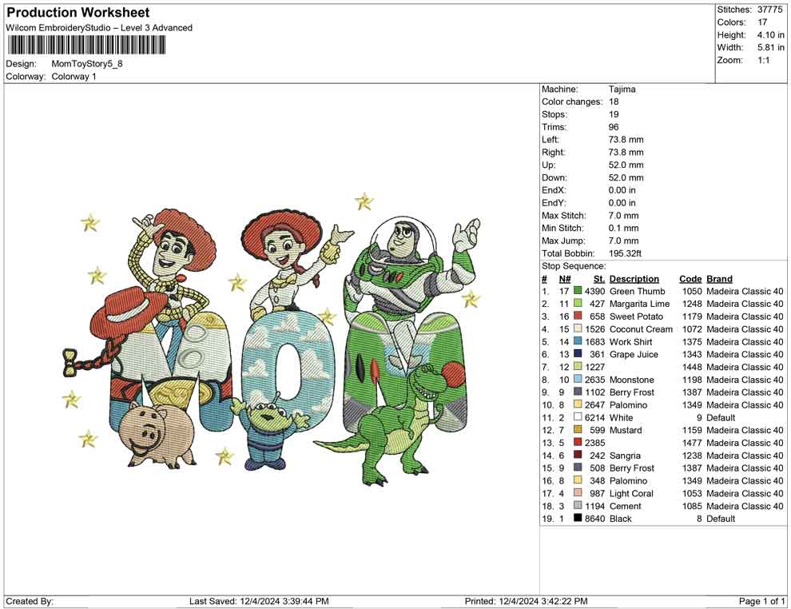Click the Left value 73.8 mm
Viewport: 791px width, 609px height.
(626, 139)
